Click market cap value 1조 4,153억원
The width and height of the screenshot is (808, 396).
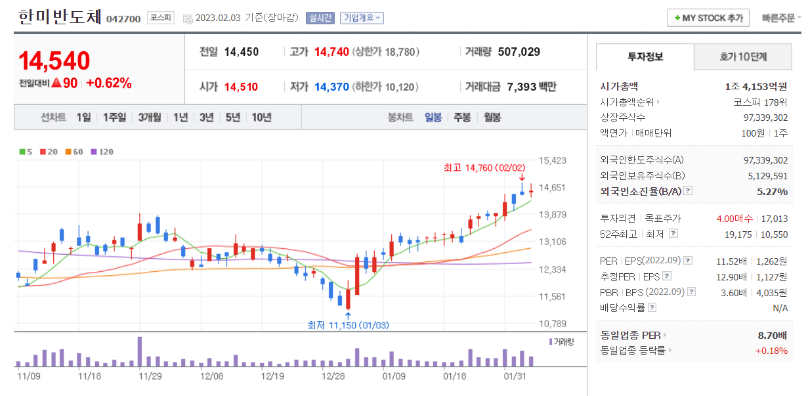(x=756, y=86)
